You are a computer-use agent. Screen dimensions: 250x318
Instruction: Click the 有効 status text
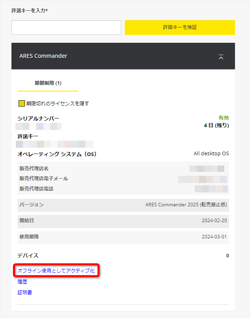point(224,118)
